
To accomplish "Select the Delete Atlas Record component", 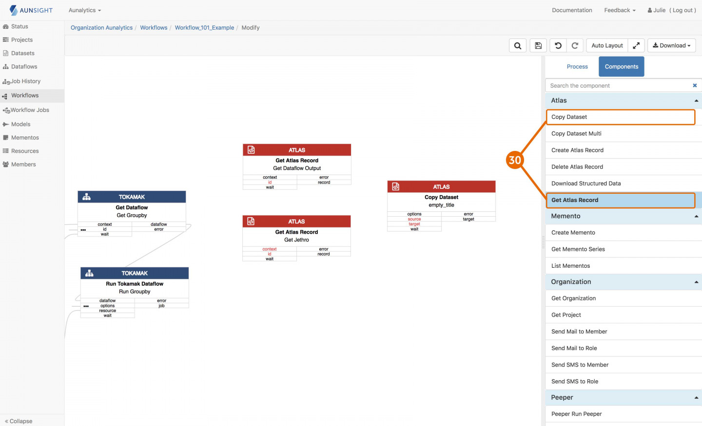I will coord(624,167).
